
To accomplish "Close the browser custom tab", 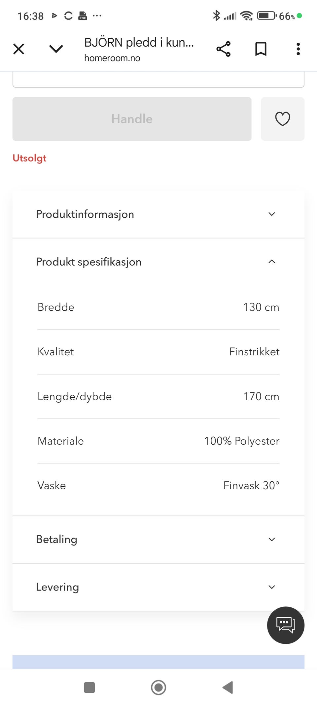I will pyautogui.click(x=19, y=49).
